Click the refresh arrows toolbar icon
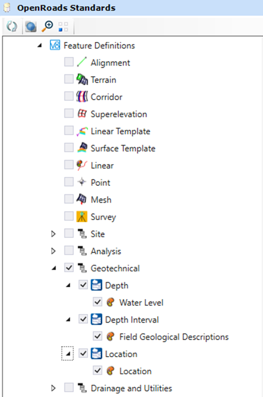 coord(12,26)
